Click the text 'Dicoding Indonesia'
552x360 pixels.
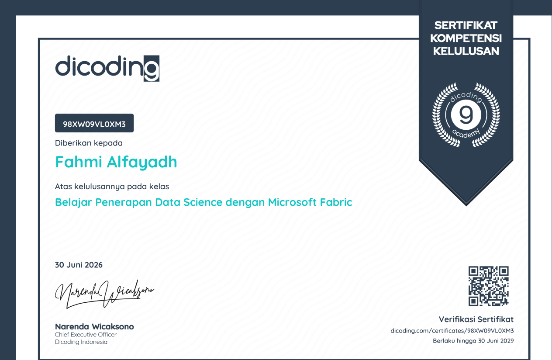tap(81, 342)
